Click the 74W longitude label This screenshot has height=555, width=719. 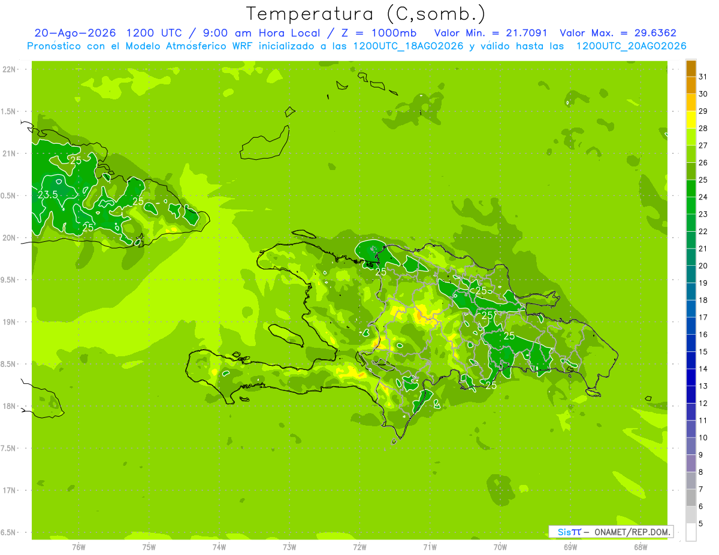219,547
